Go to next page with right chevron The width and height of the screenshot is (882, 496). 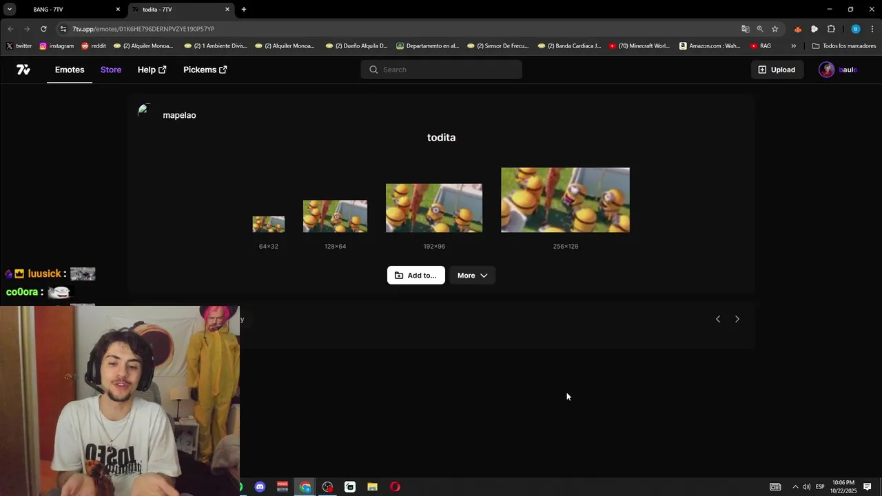point(737,319)
